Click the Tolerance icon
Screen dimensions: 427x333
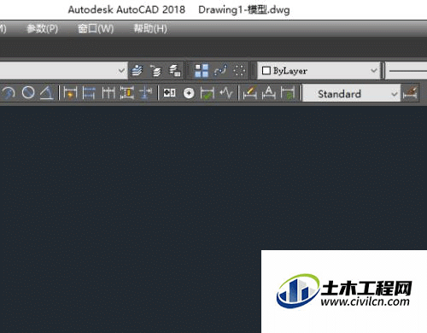[x=169, y=93]
